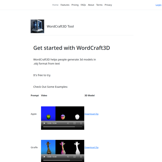
Task: Click the 'Video' column header
Action: click(44, 96)
